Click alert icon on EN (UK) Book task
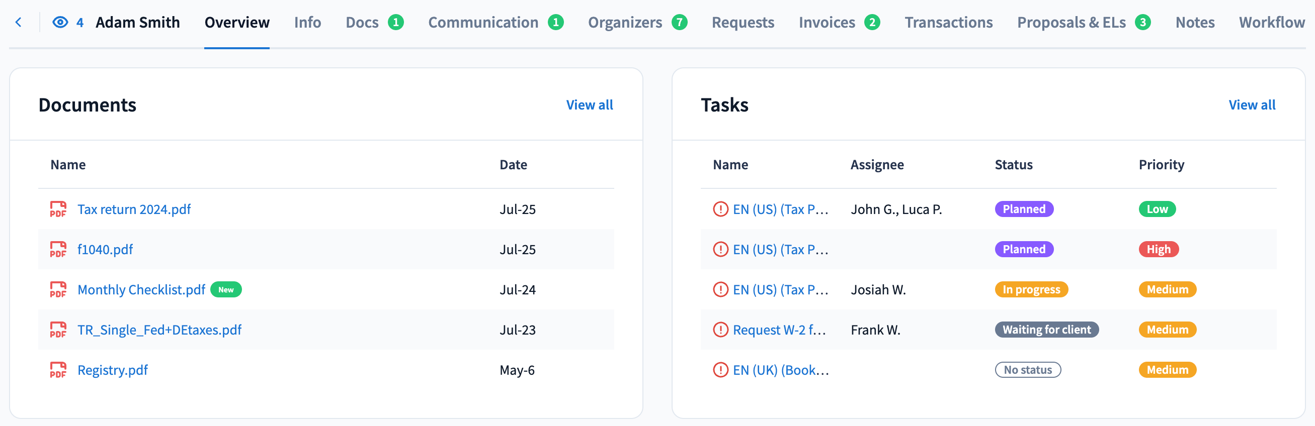Image resolution: width=1315 pixels, height=426 pixels. pyautogui.click(x=720, y=370)
